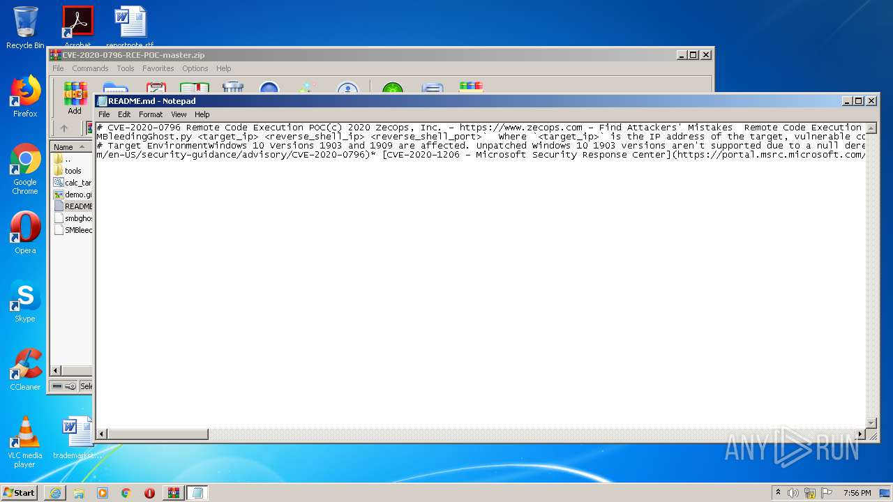The height and width of the screenshot is (502, 893).
Task: Open Notepad View menu
Action: [x=179, y=114]
